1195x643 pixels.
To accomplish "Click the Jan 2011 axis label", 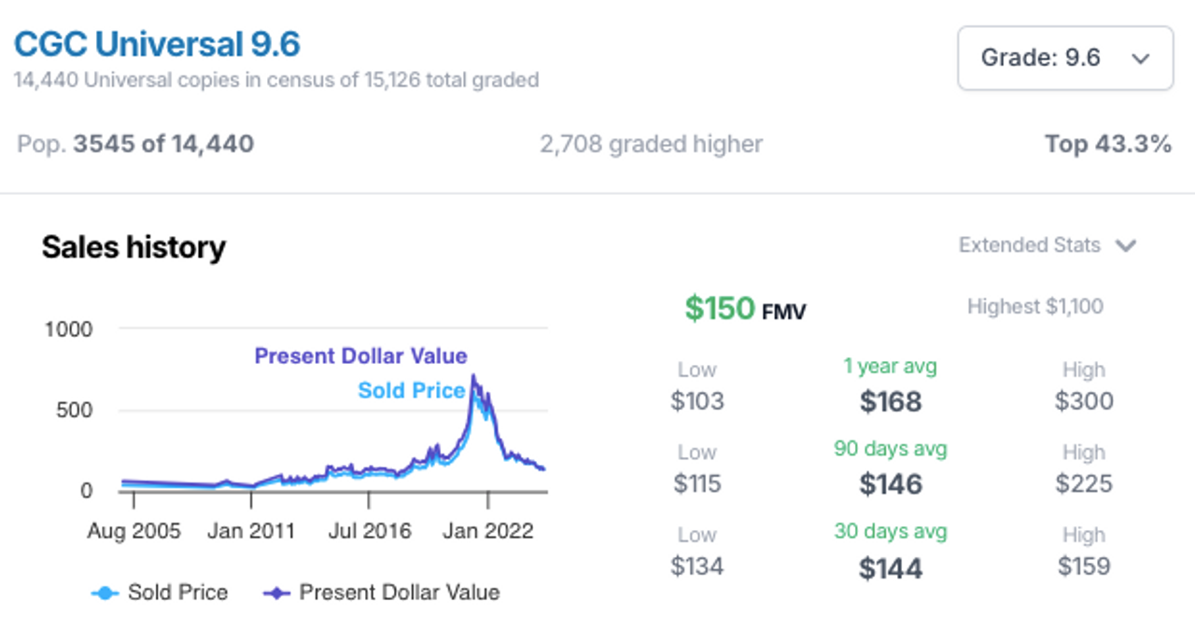I will [251, 532].
